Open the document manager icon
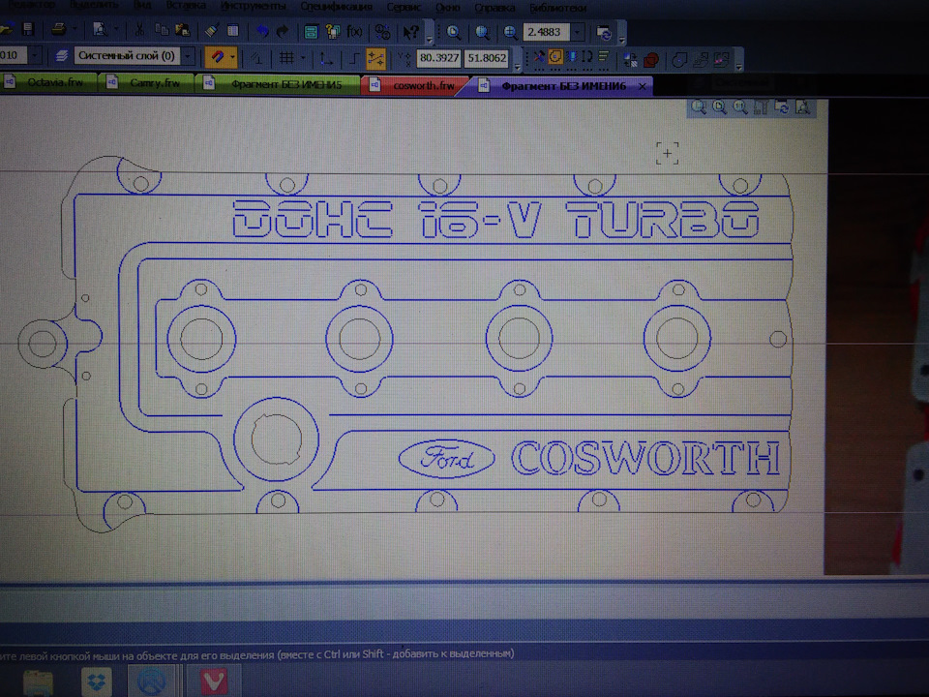The image size is (929, 697). click(x=311, y=31)
